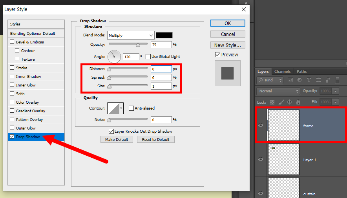
Task: Filter layers by shape layer icon
Action: pos(318,80)
